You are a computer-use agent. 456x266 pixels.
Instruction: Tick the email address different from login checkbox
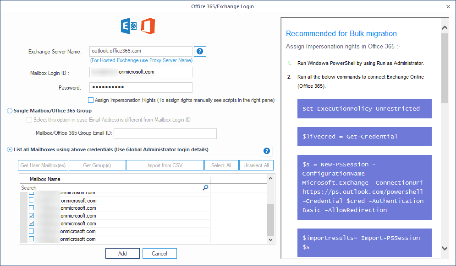tap(29, 120)
